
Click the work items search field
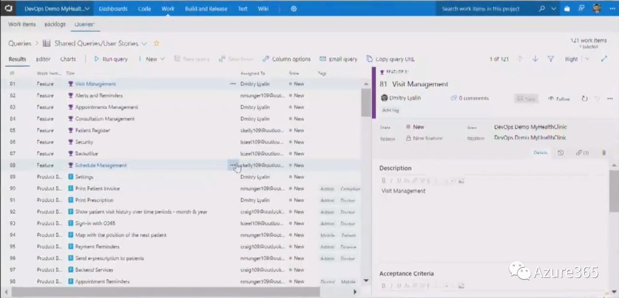(x=487, y=9)
